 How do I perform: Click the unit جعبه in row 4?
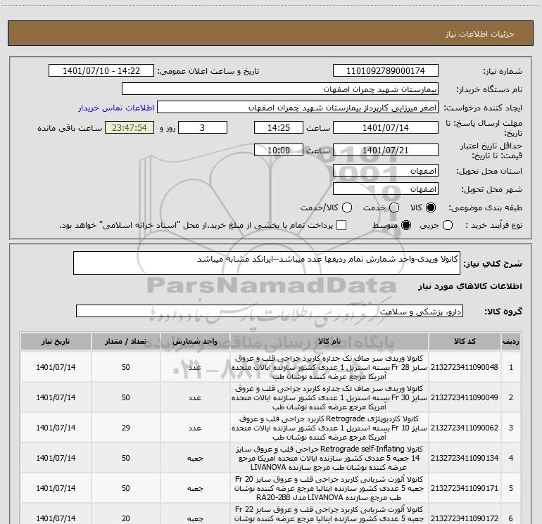195,459
